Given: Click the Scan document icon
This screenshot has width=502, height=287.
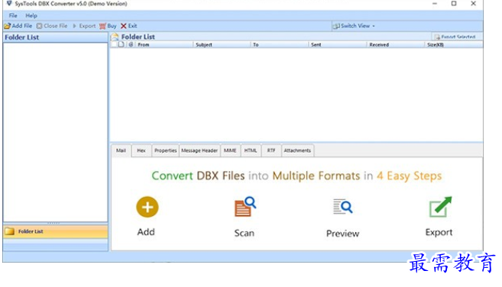Looking at the screenshot, I should tap(245, 207).
